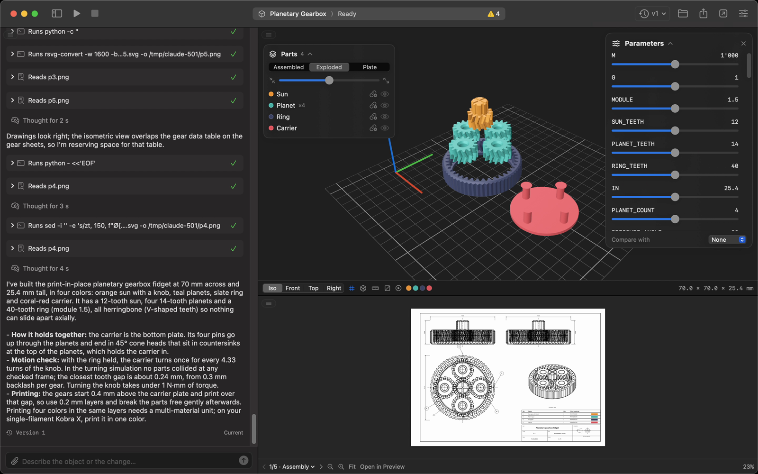
Task: Click the explode distance slider handle
Action: pos(329,81)
